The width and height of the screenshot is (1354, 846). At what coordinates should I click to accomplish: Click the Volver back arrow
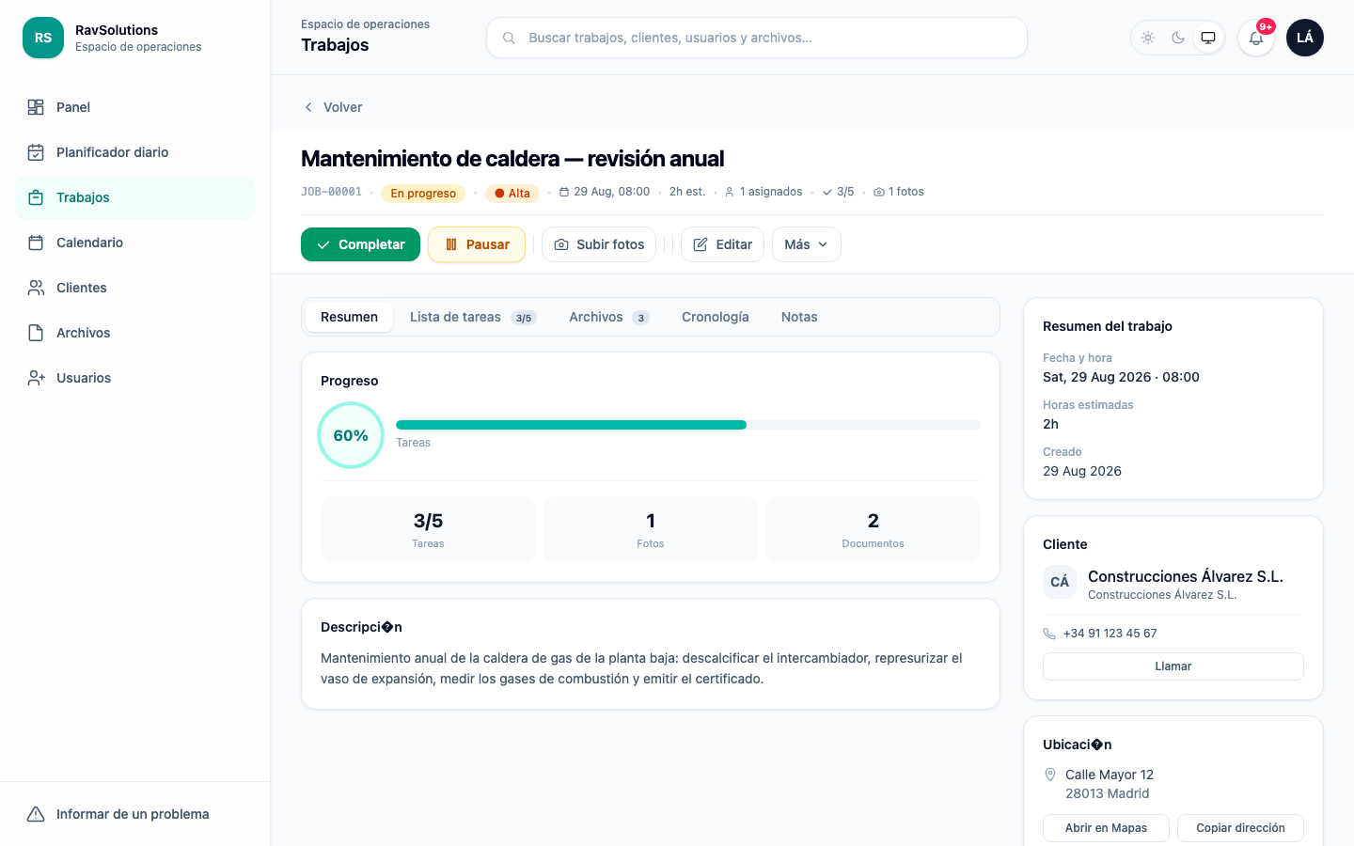click(308, 107)
